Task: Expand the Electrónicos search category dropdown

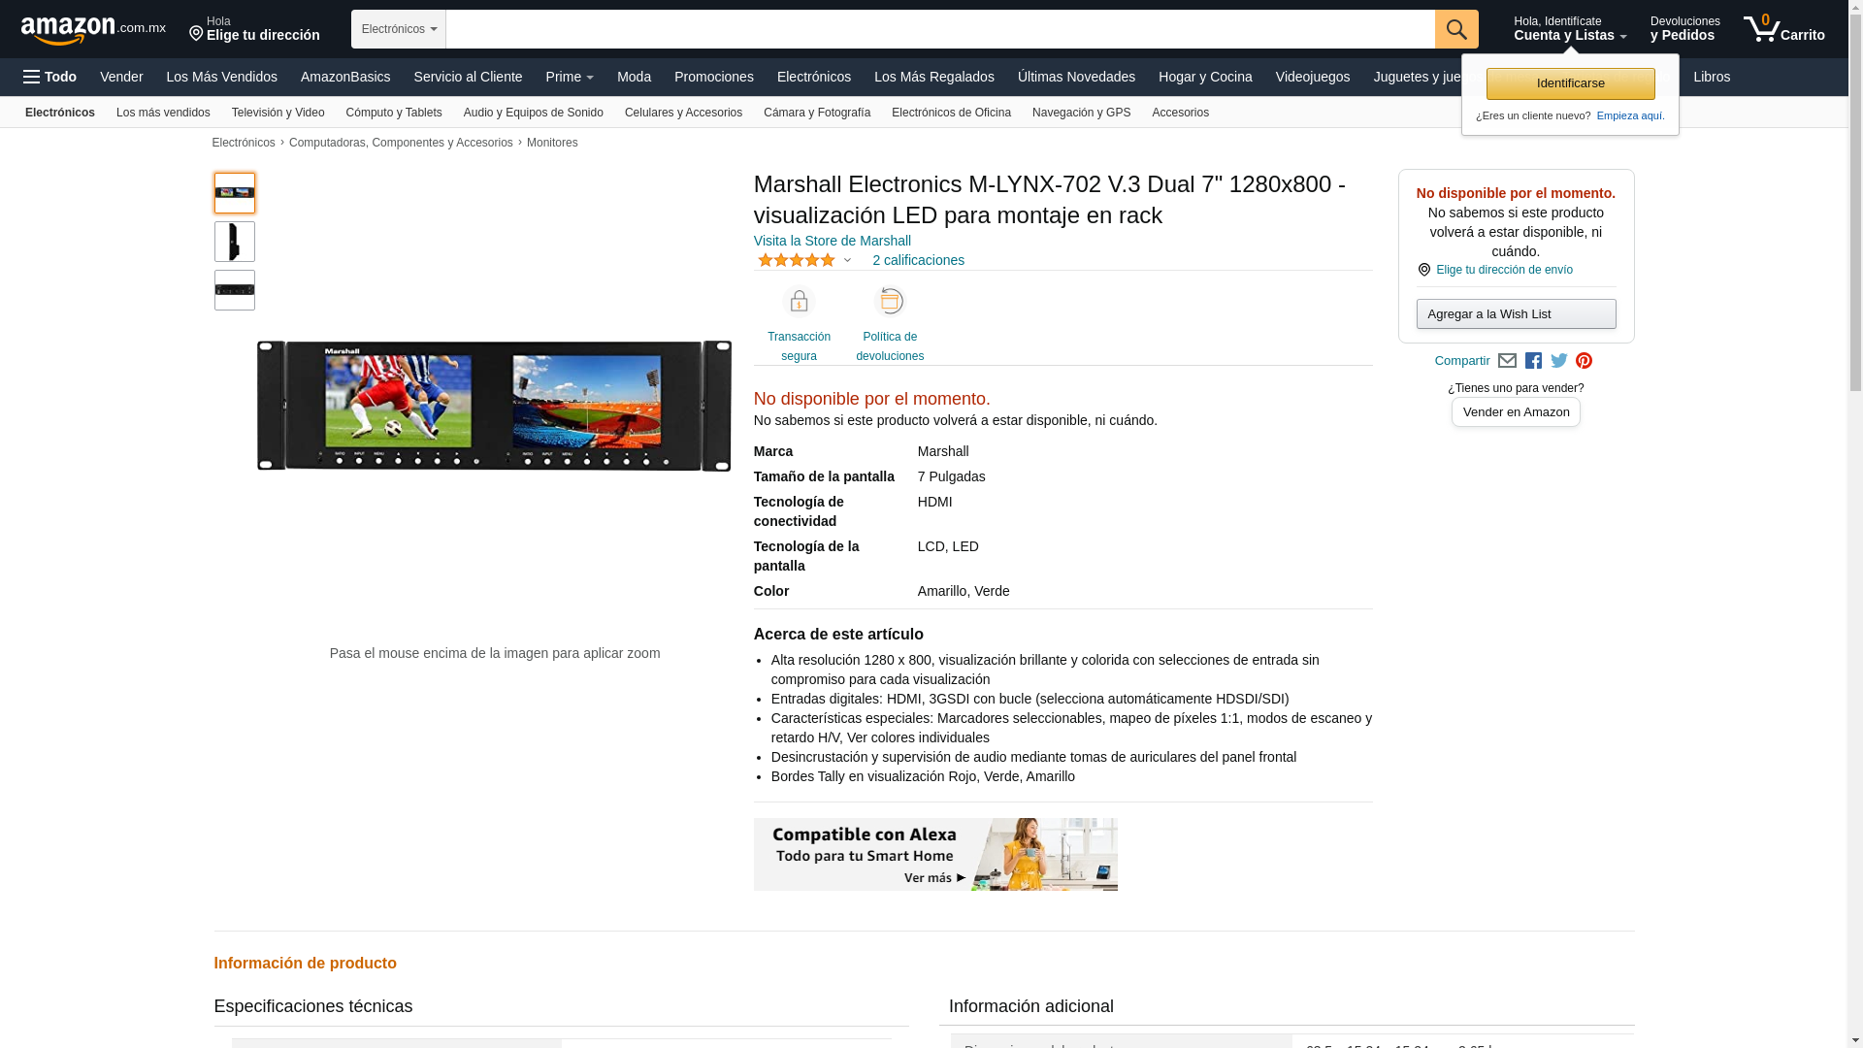Action: point(399,29)
